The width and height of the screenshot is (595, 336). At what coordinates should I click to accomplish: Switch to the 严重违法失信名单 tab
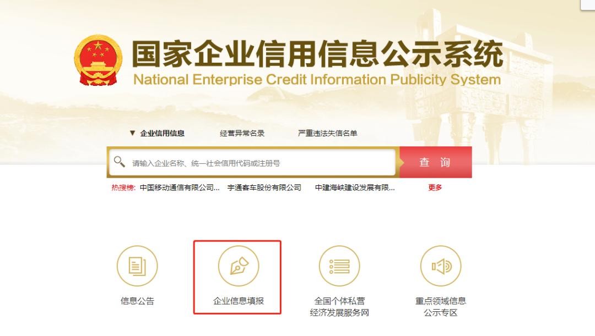(x=327, y=133)
